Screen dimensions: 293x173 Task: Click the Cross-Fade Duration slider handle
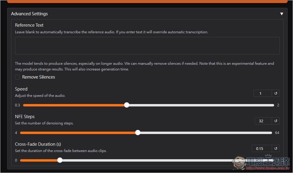[x=60, y=160]
